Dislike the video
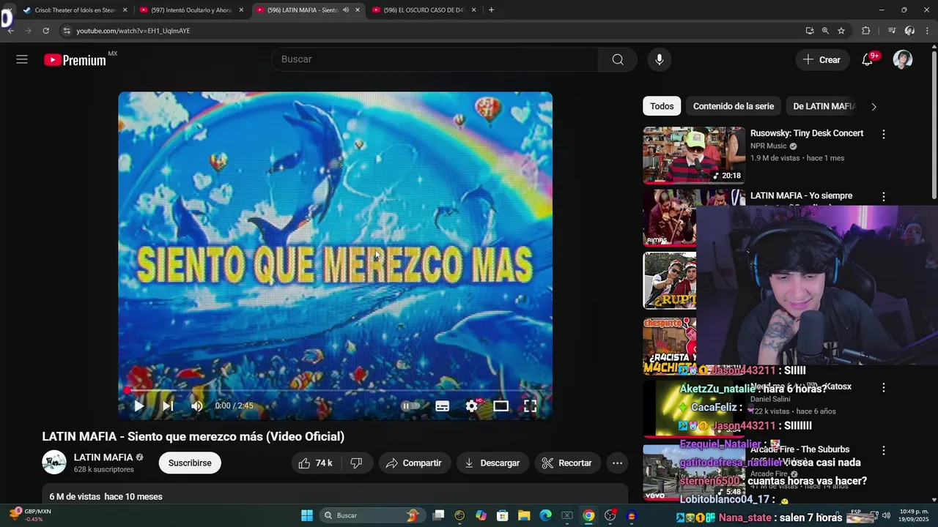The width and height of the screenshot is (938, 527). tap(356, 463)
